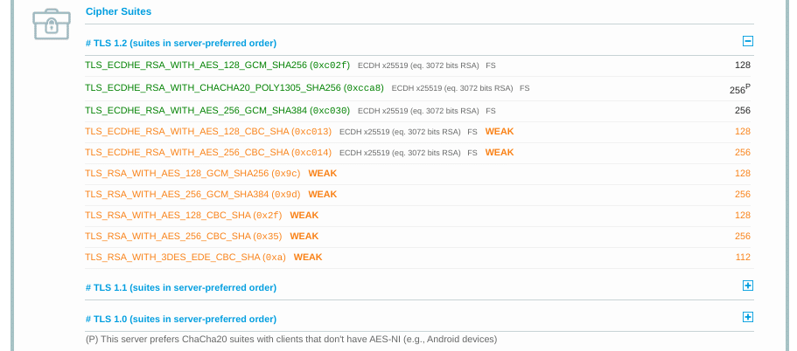
Task: Click the TLS 1.2 server-preferred order heading
Action: (x=180, y=43)
